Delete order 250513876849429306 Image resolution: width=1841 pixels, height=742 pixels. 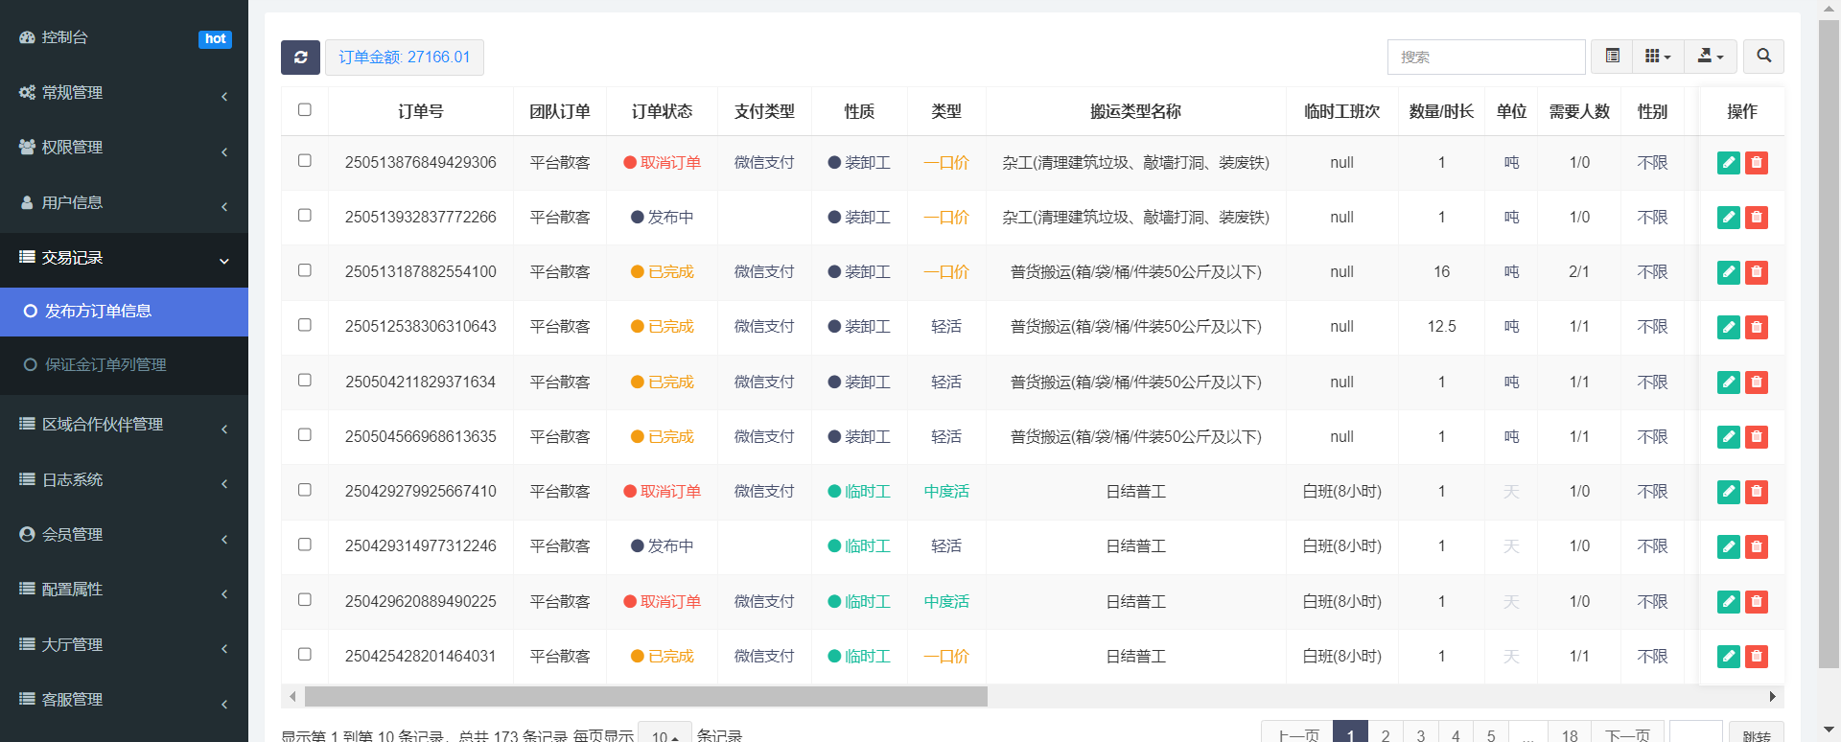1757,163
